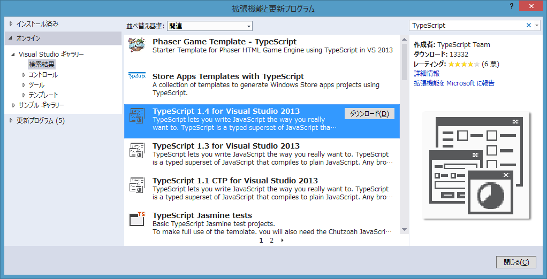Select Store Apps Templates with TypeScript title
Screen dimensions: 547x279
coord(229,76)
